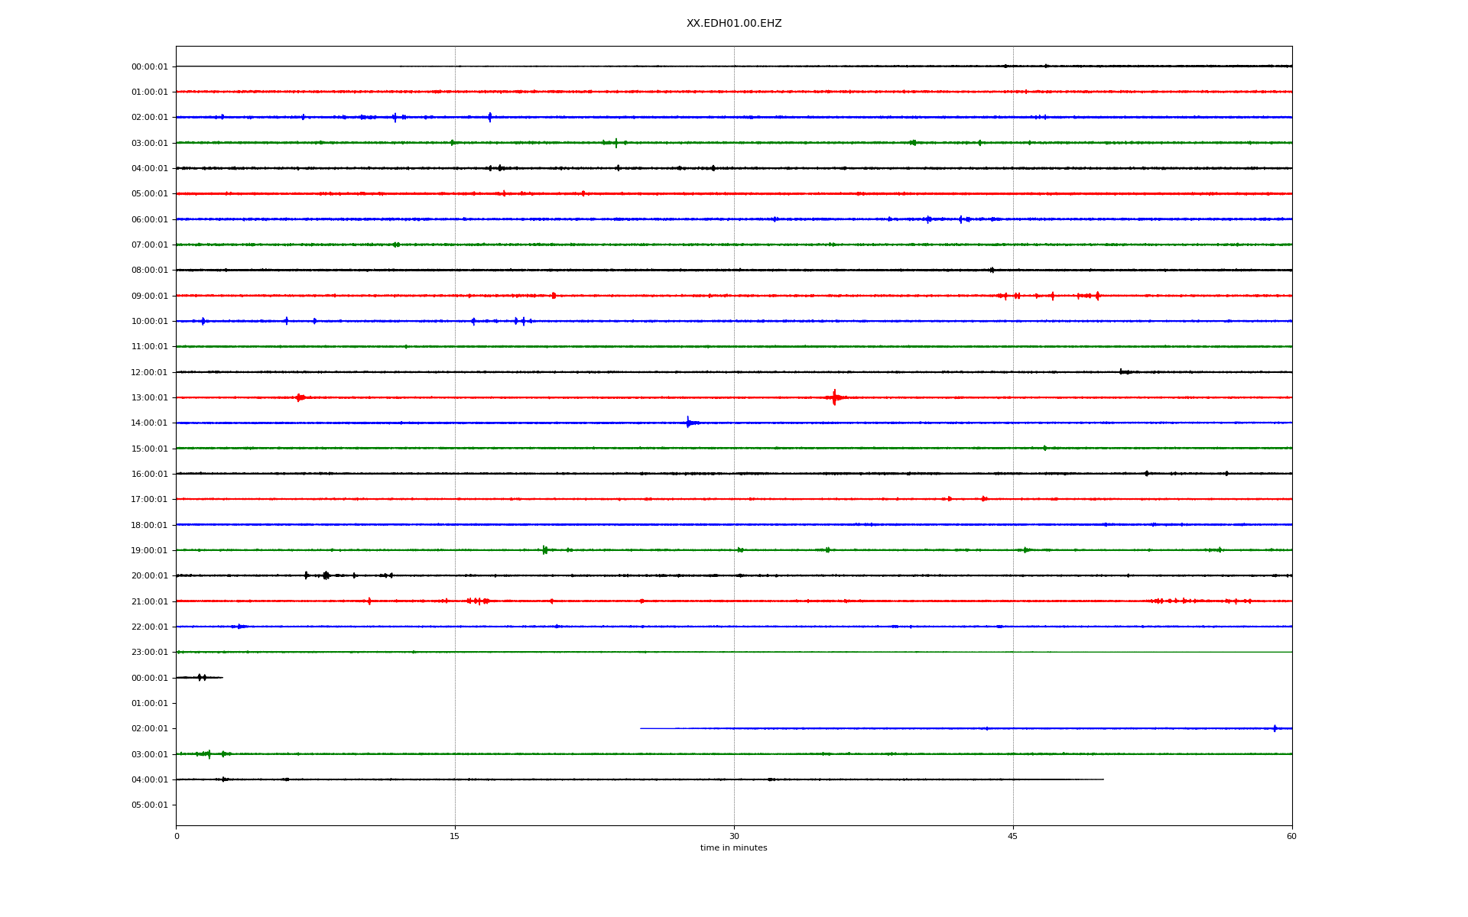This screenshot has width=1468, height=917.
Task: Click blue spike on 10:00:01 trace near minute 6
Action: (286, 321)
